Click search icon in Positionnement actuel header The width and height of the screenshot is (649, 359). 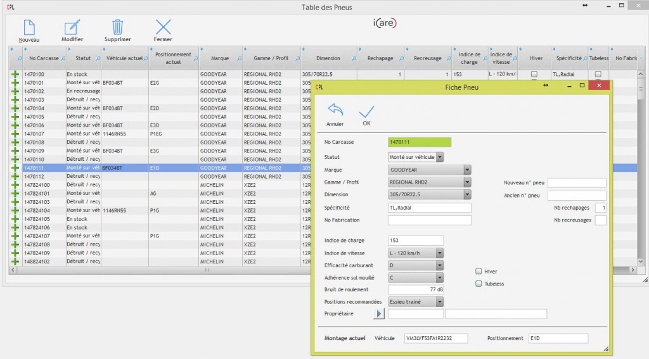click(x=196, y=59)
